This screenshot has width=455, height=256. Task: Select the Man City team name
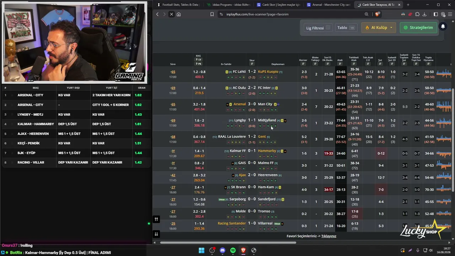pos(265,104)
